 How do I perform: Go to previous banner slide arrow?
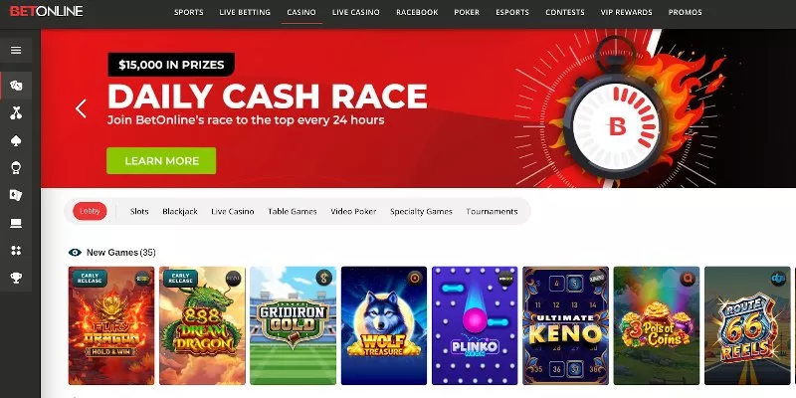pos(81,108)
